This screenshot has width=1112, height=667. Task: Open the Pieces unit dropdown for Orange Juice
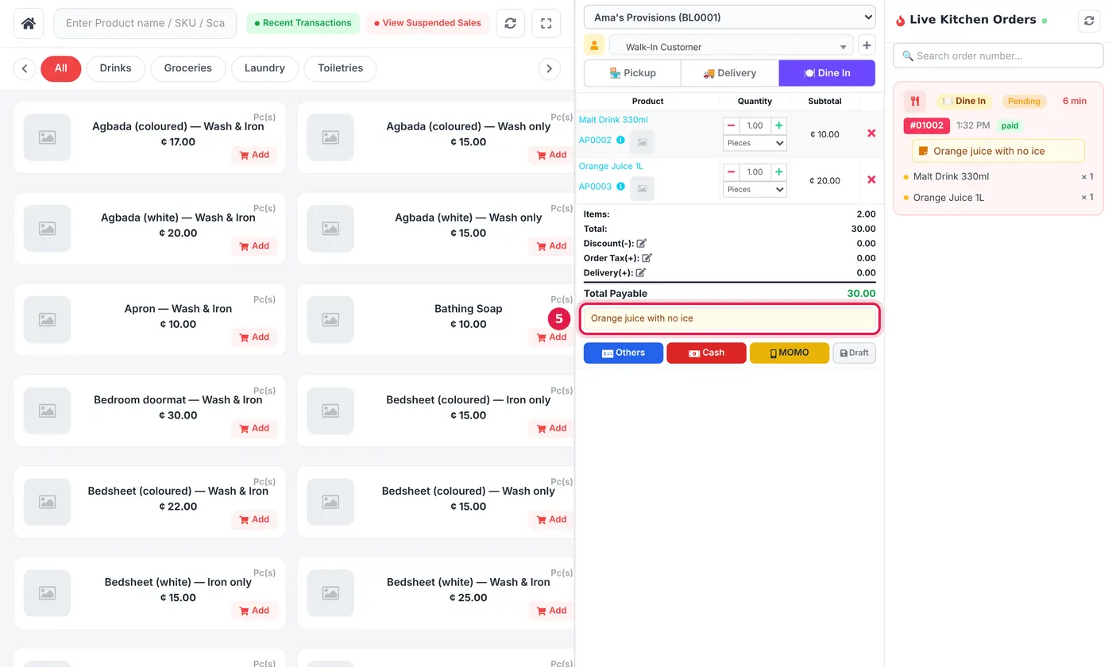(x=755, y=189)
